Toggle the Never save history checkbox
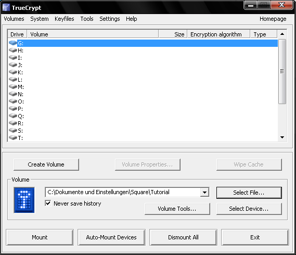The height and width of the screenshot is (255, 296). pos(48,203)
